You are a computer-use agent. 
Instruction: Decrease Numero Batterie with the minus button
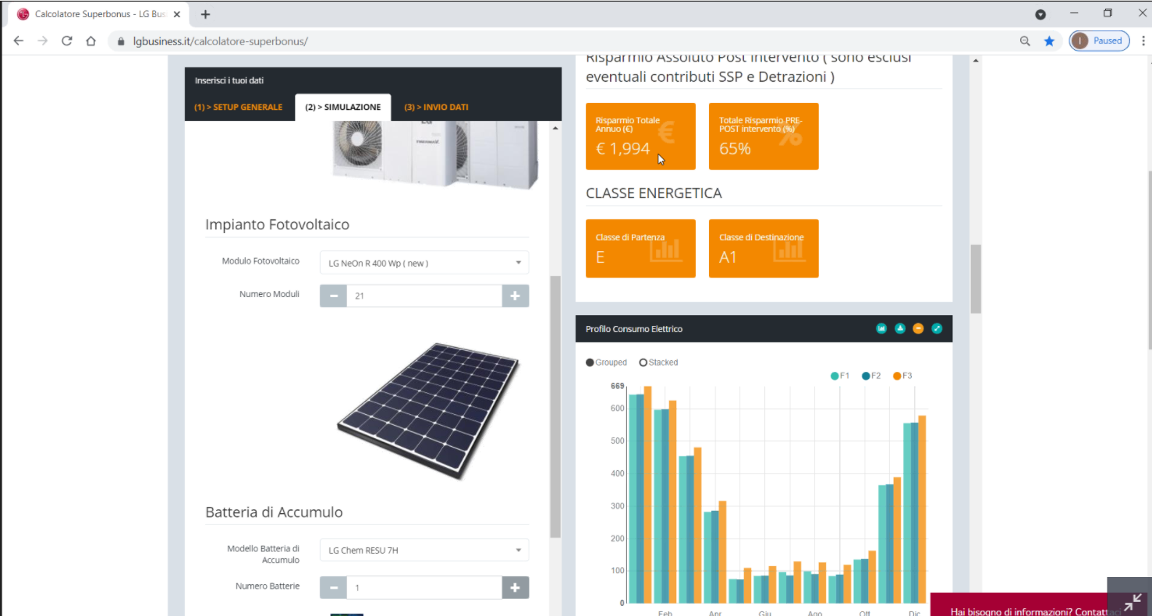coord(333,587)
